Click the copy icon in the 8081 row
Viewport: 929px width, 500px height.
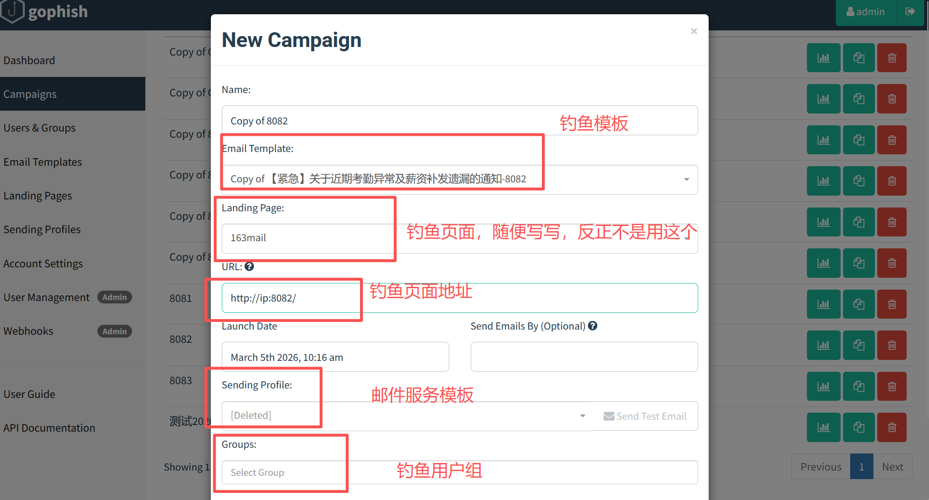[x=859, y=304]
